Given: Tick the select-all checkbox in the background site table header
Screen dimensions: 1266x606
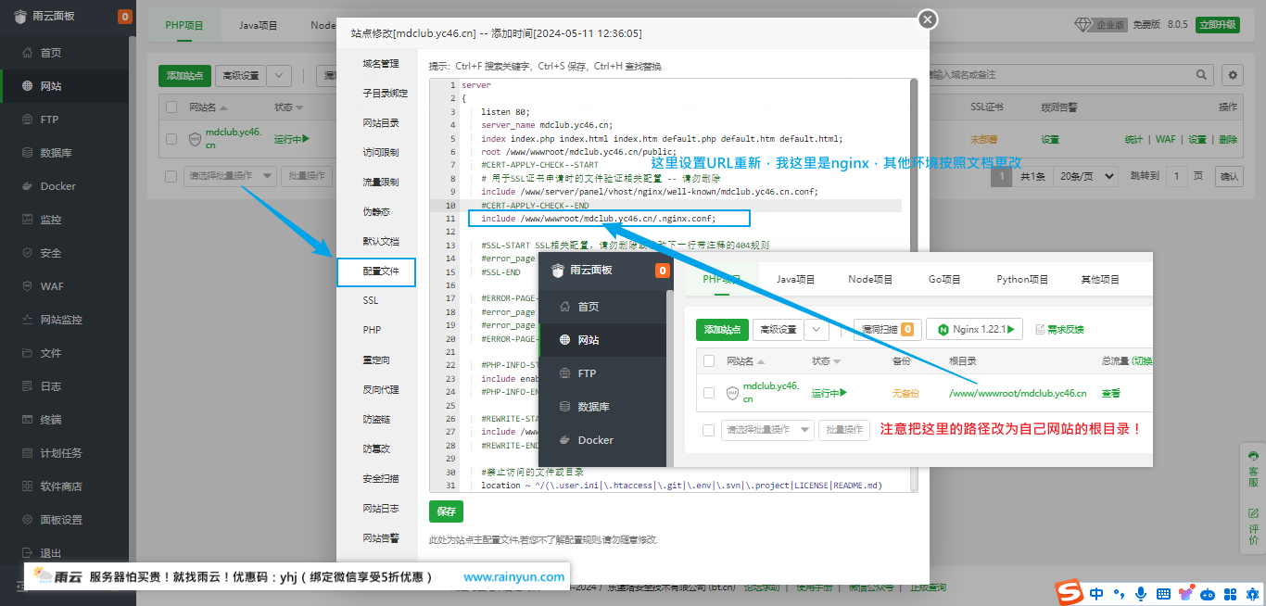Looking at the screenshot, I should tap(171, 107).
